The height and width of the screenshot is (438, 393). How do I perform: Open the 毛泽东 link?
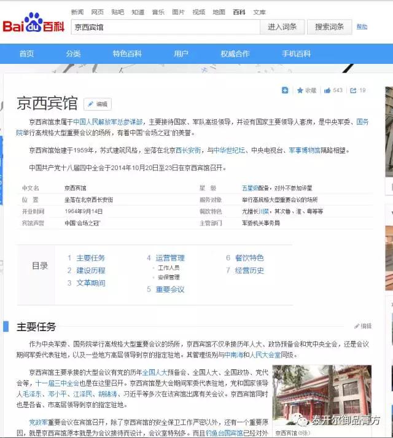pos(31,394)
